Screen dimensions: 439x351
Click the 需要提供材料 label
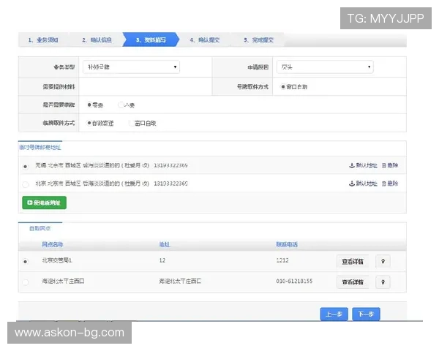tap(59, 87)
